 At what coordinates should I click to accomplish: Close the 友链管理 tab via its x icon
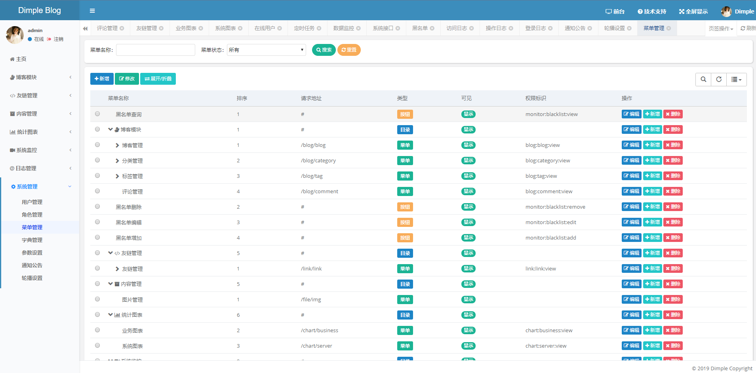[161, 28]
